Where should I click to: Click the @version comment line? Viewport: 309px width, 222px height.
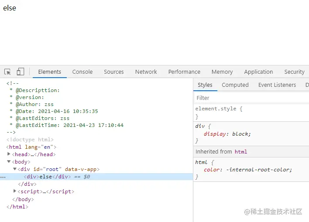[x=27, y=97]
